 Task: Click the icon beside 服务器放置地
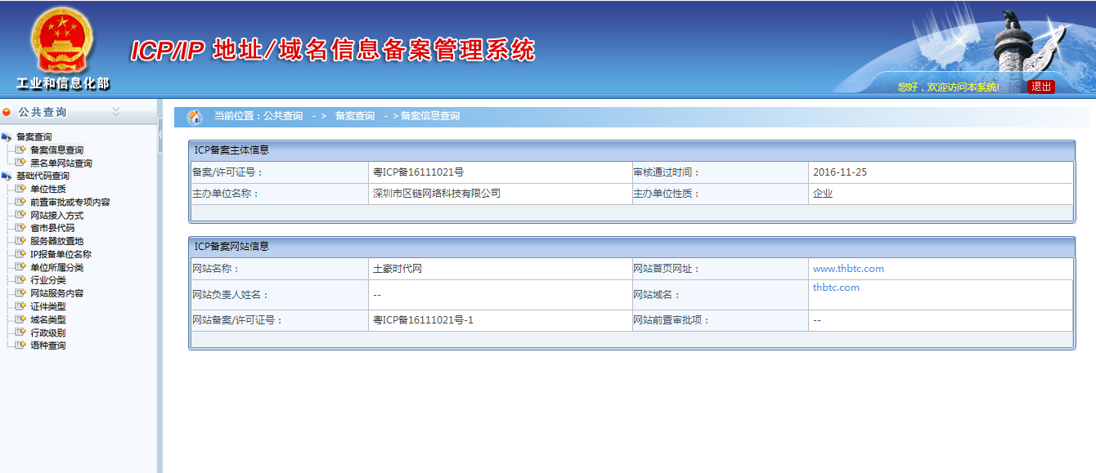[x=22, y=242]
